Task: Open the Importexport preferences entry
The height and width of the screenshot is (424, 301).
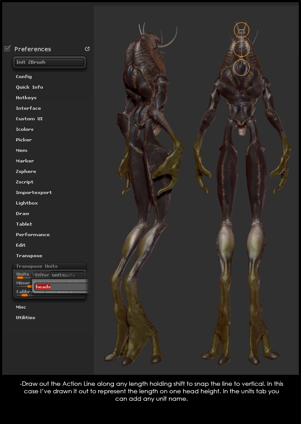Action: 34,193
